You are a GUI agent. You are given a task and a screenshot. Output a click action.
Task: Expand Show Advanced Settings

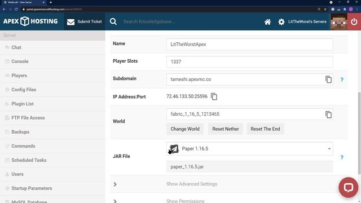[x=192, y=184]
